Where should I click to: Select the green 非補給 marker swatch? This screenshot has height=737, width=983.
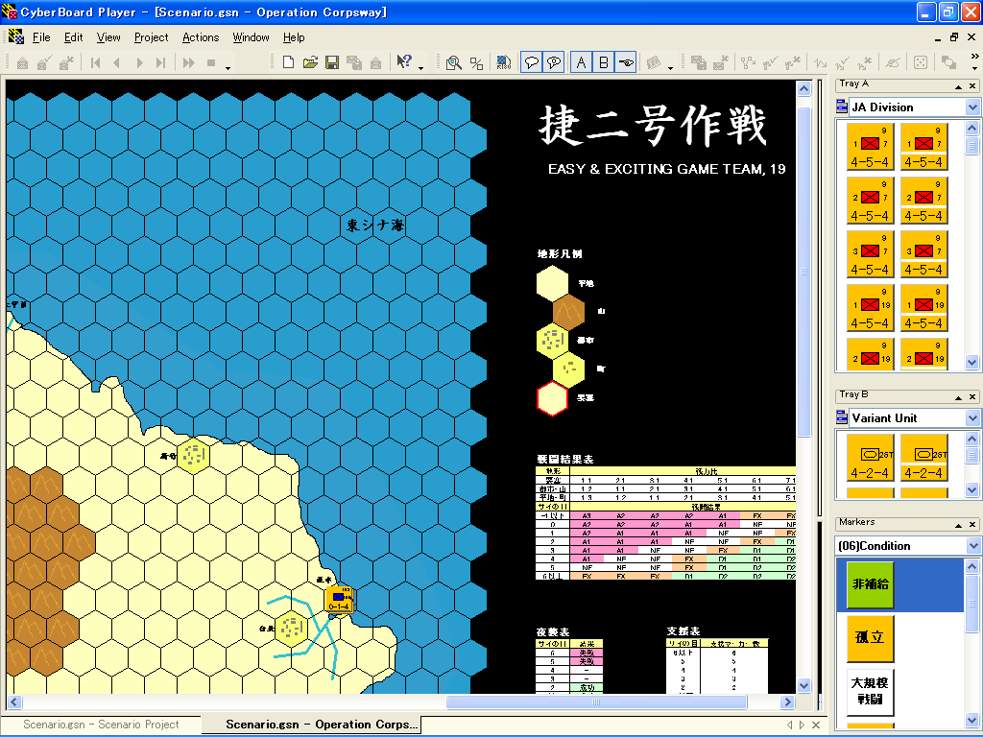click(871, 584)
